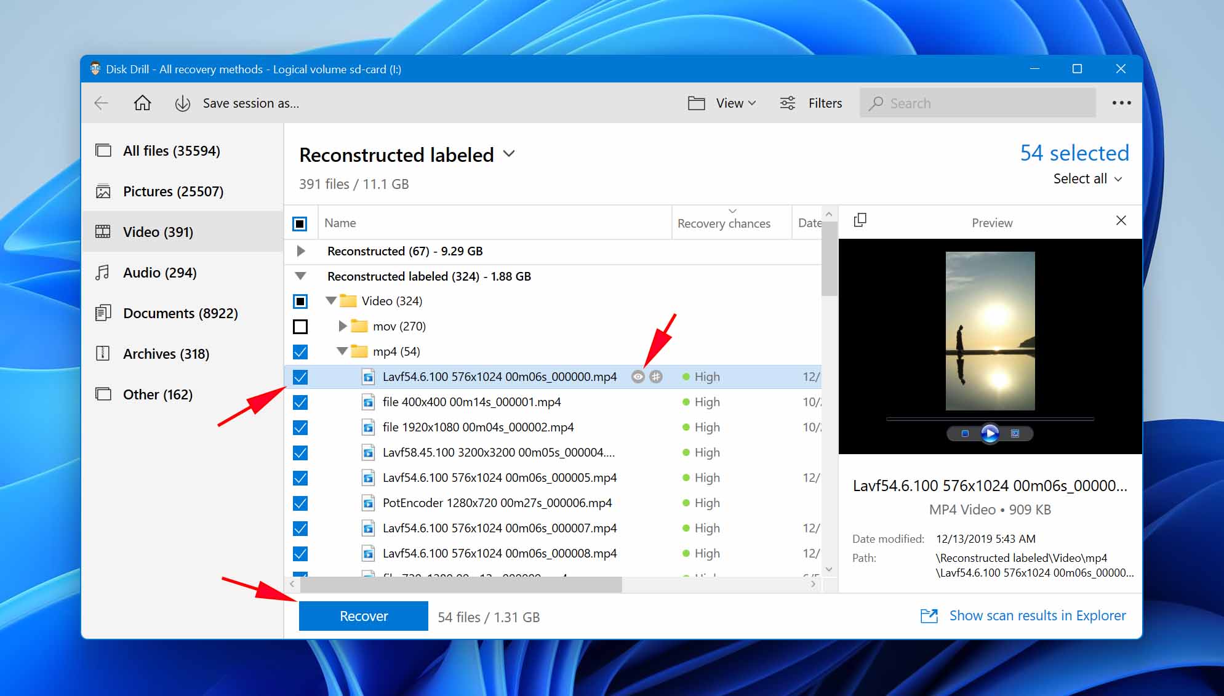Show Pictures (25507) category

(182, 191)
